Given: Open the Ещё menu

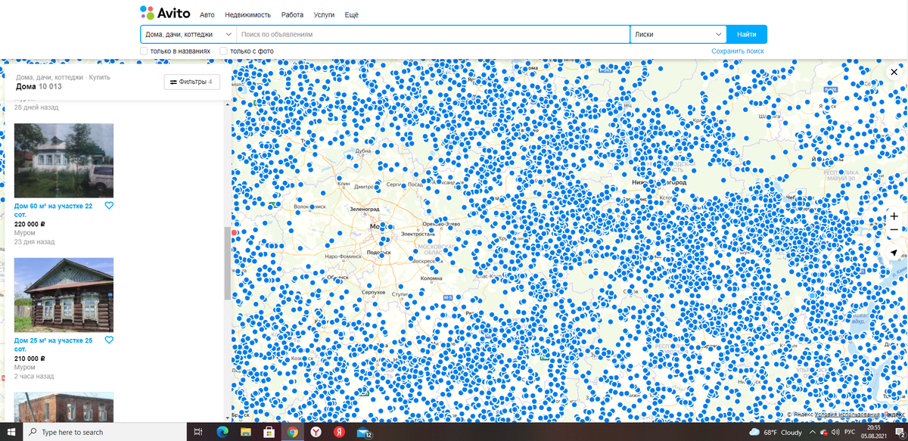Looking at the screenshot, I should pyautogui.click(x=352, y=15).
